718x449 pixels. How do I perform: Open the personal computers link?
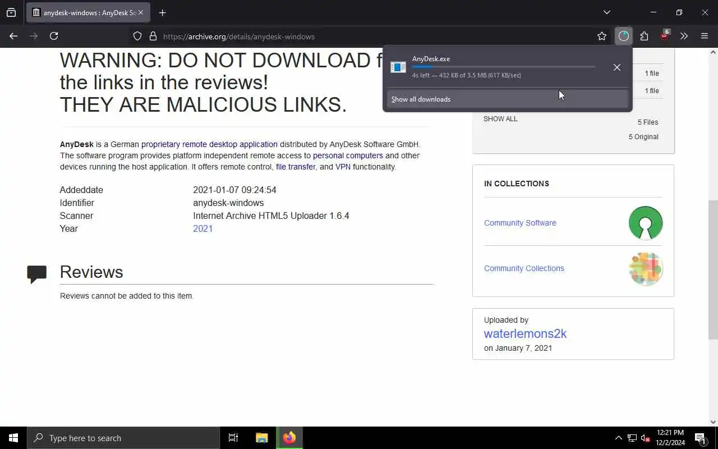(x=348, y=155)
